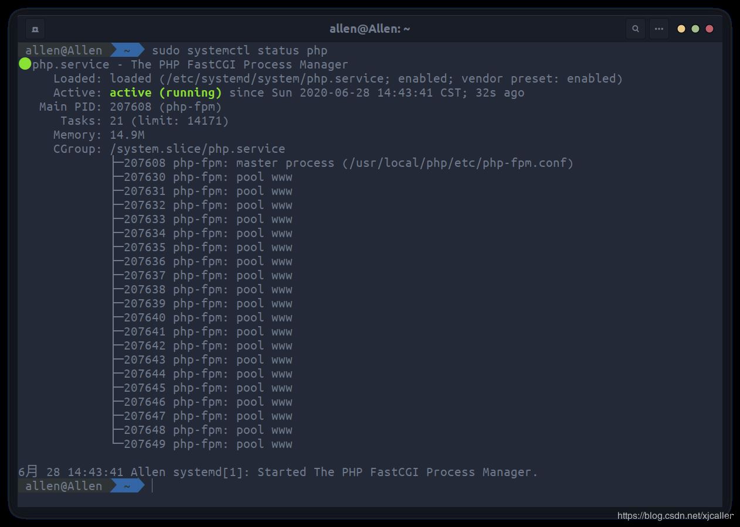Image resolution: width=740 pixels, height=527 pixels.
Task: Click the green maximize window button
Action: click(x=695, y=29)
